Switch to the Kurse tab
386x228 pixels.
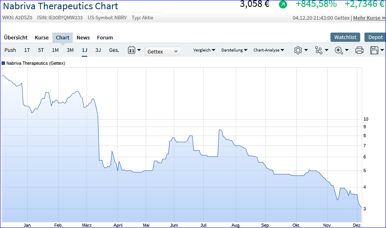[x=41, y=38]
